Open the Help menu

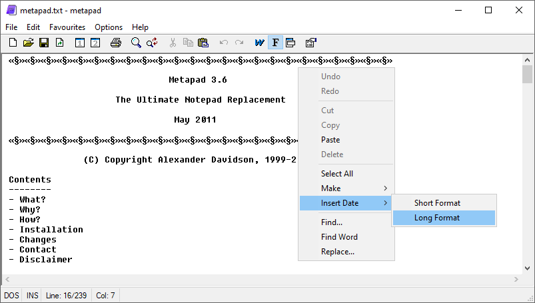point(140,27)
